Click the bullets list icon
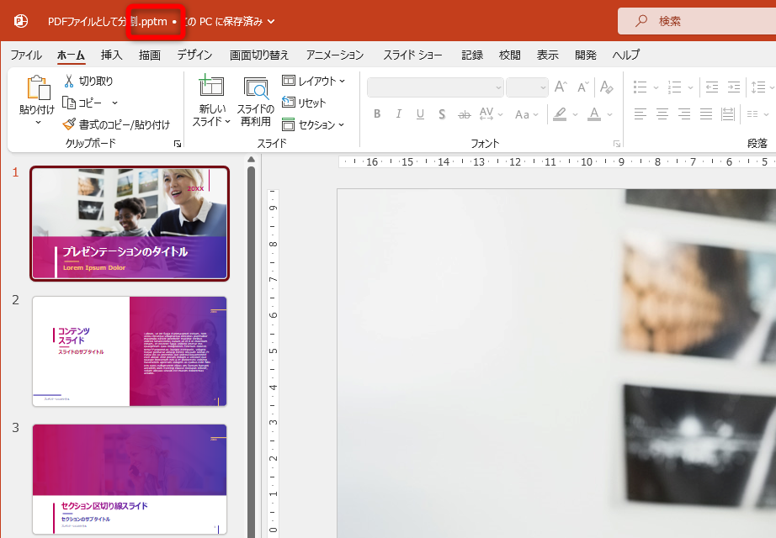This screenshot has width=776, height=538. tap(640, 87)
